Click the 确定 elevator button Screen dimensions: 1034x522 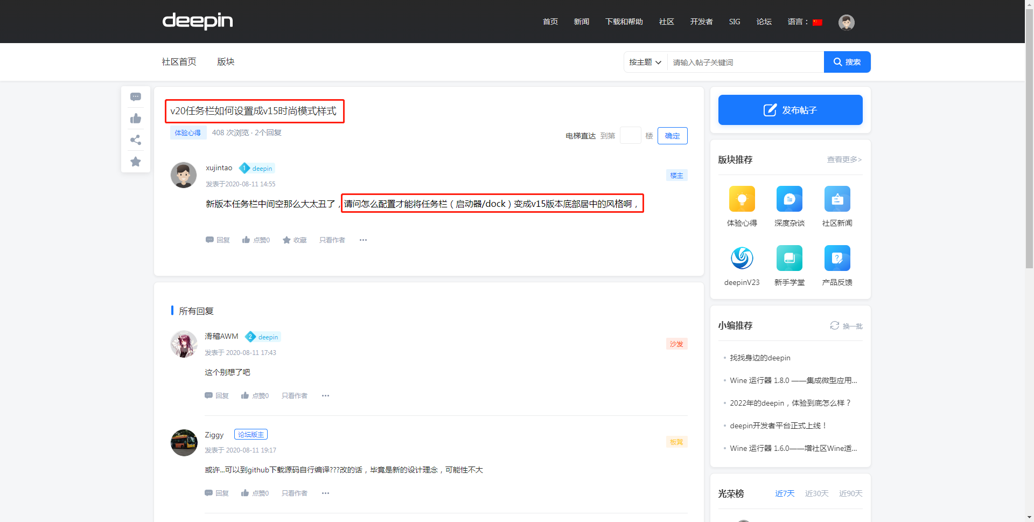673,136
